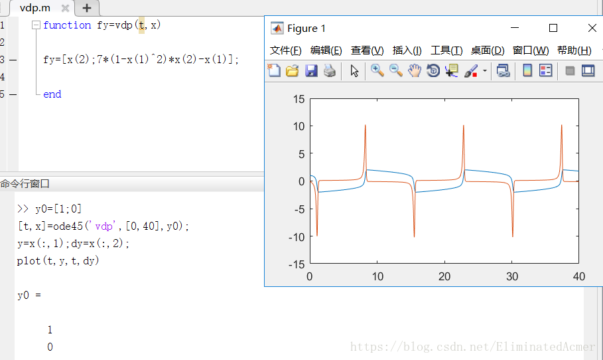Viewport: 603px width, 360px height.
Task: Open the 文件(F) menu
Action: [x=285, y=50]
